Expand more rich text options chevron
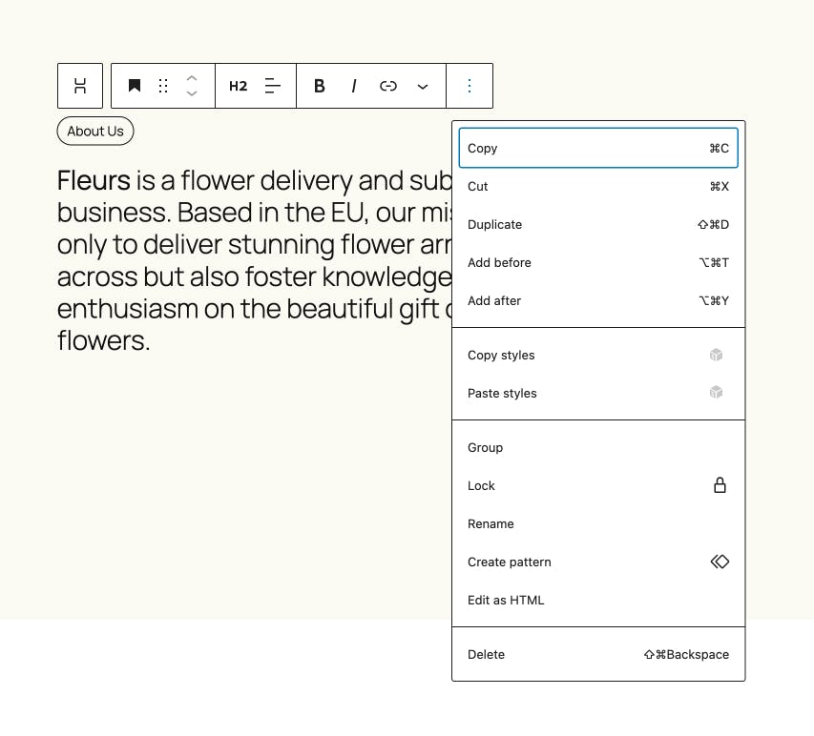 423,86
